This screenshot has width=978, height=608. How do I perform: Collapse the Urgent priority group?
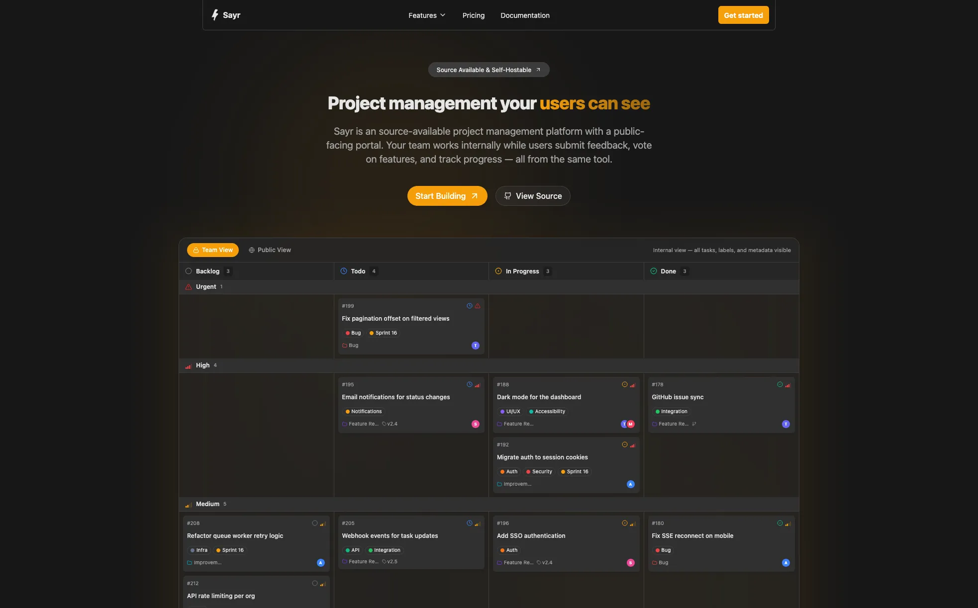pos(489,287)
